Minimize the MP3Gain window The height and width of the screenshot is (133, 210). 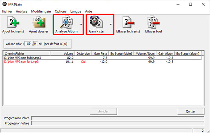pyautogui.click(x=178, y=4)
